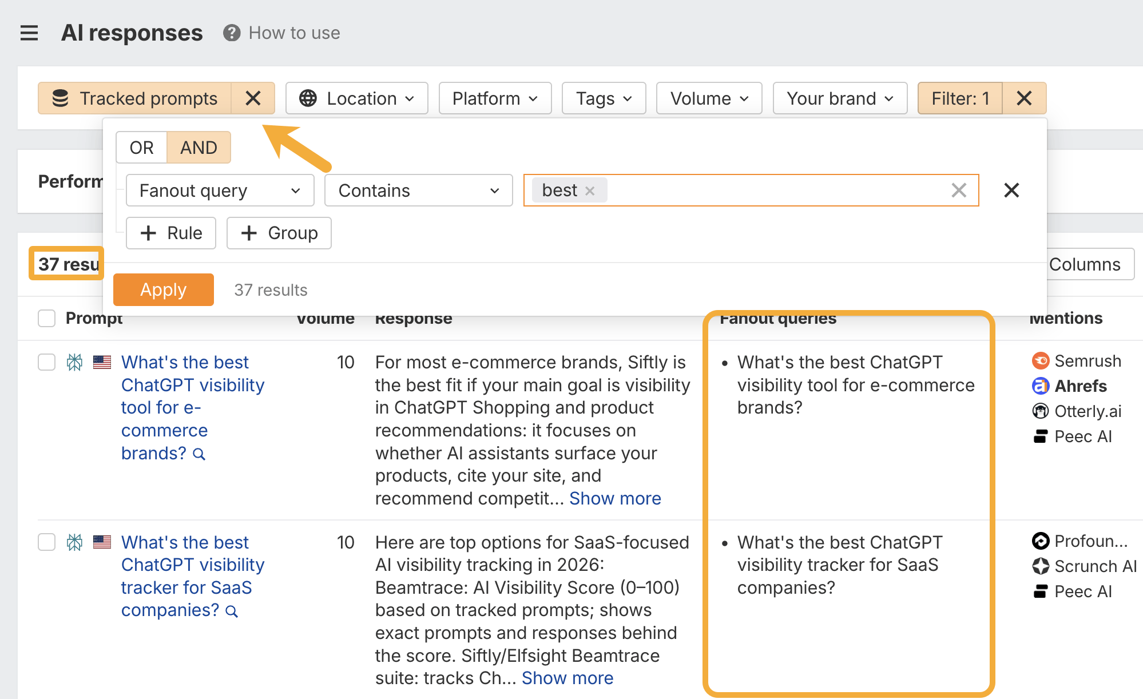Add a new Rule
This screenshot has width=1143, height=699.
[171, 233]
